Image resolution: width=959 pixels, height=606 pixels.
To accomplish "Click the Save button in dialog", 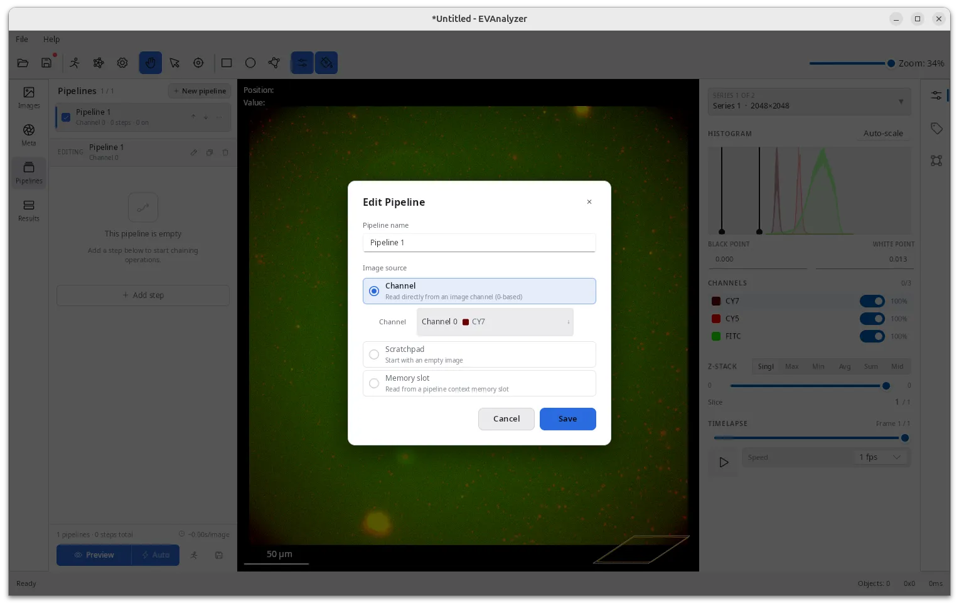I will 568,419.
